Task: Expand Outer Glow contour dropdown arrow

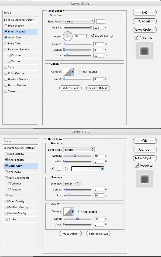Action: pyautogui.click(x=73, y=212)
